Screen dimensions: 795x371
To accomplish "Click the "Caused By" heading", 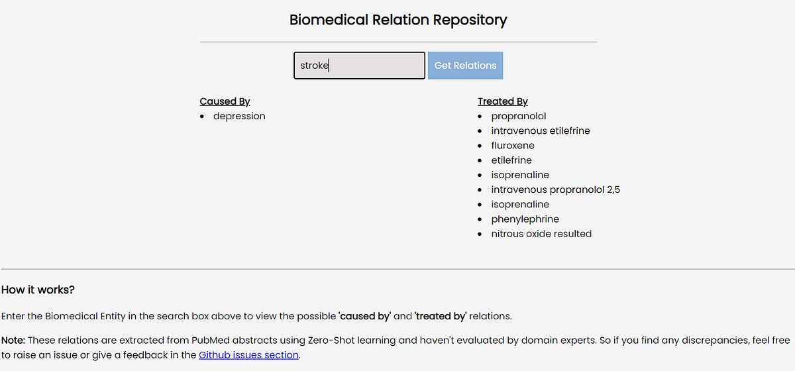I will [225, 101].
